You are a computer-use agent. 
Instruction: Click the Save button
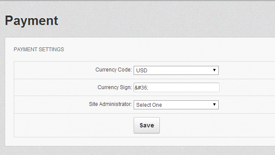(147, 125)
